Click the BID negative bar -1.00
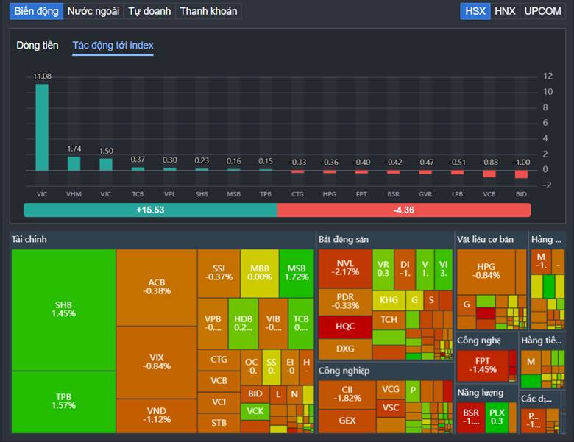 tap(521, 174)
